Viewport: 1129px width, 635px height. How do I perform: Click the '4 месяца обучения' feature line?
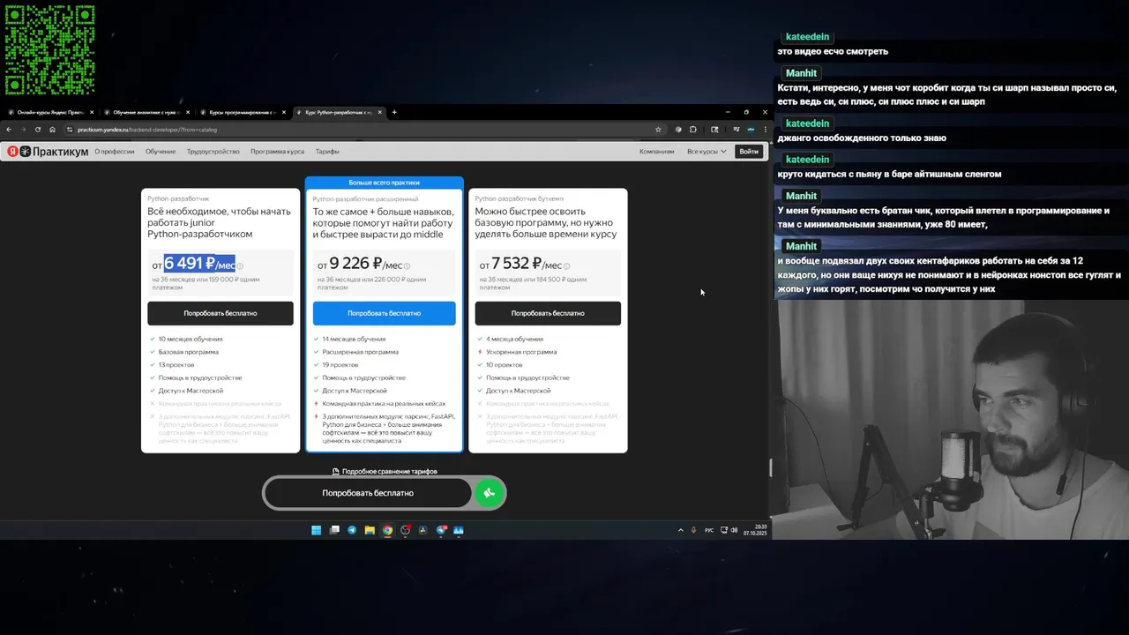point(514,340)
